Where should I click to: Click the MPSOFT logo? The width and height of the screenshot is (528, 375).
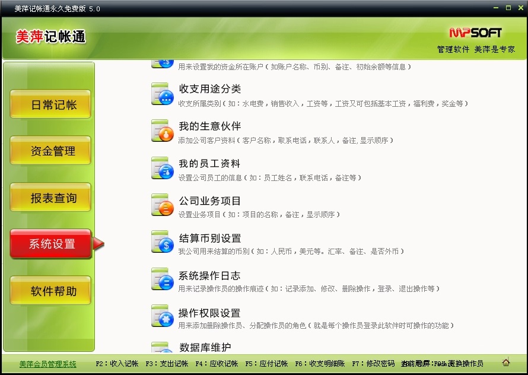click(x=475, y=33)
